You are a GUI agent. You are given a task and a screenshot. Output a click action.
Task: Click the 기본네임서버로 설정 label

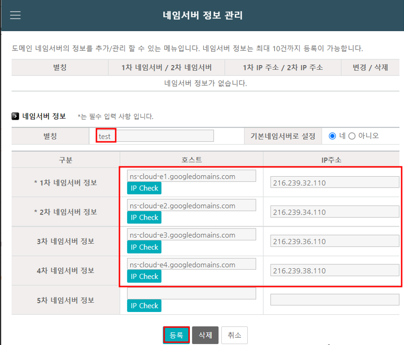283,136
